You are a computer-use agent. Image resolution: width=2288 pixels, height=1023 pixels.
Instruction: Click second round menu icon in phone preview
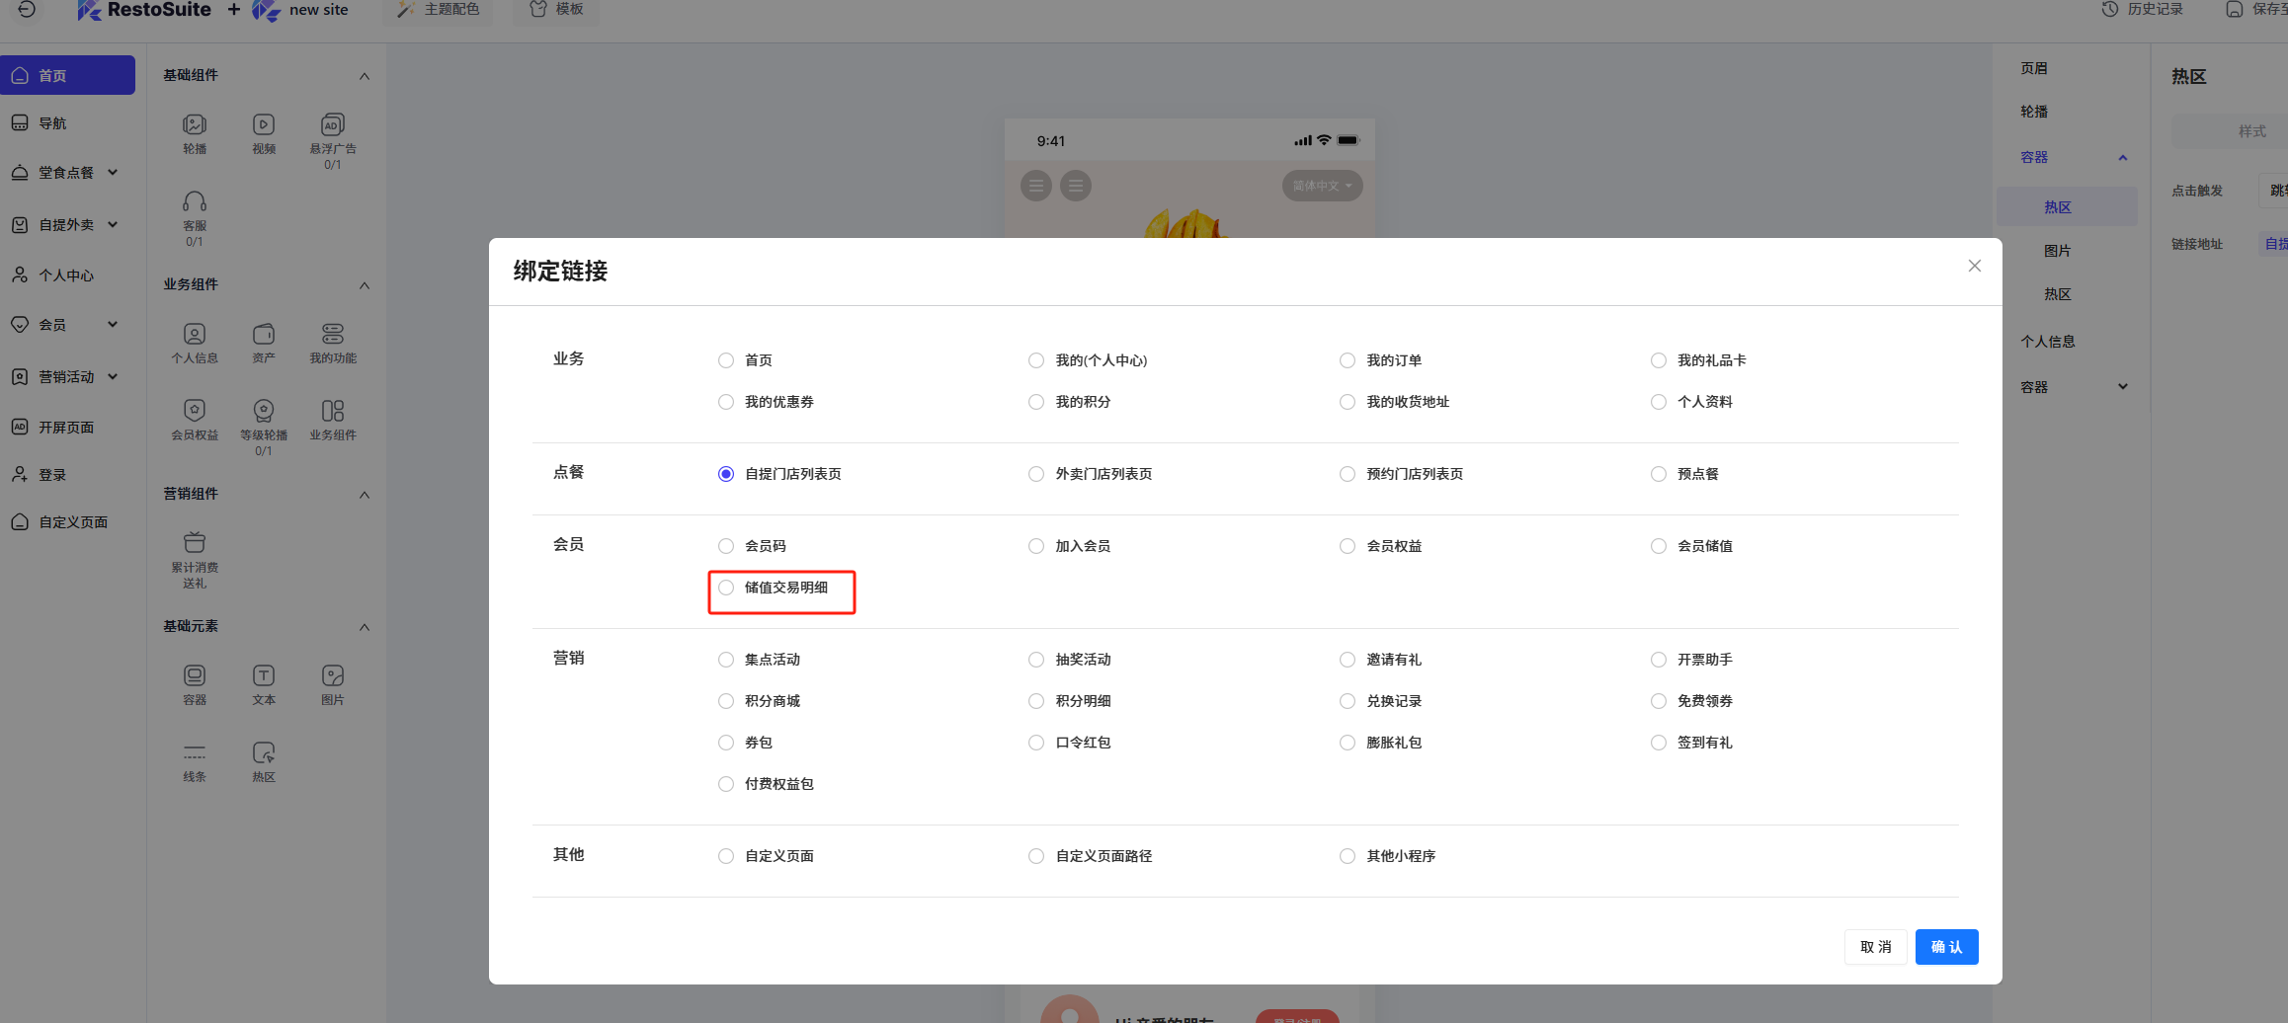1076,186
